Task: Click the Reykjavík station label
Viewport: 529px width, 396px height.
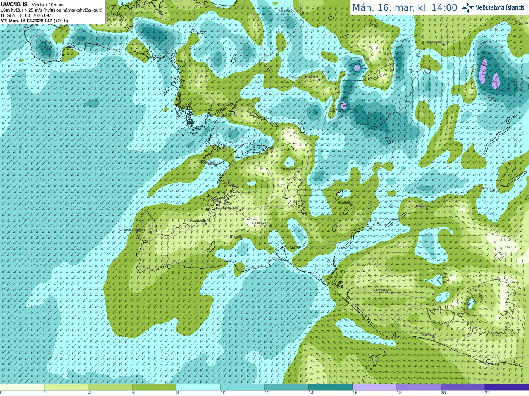Action: coord(210,200)
